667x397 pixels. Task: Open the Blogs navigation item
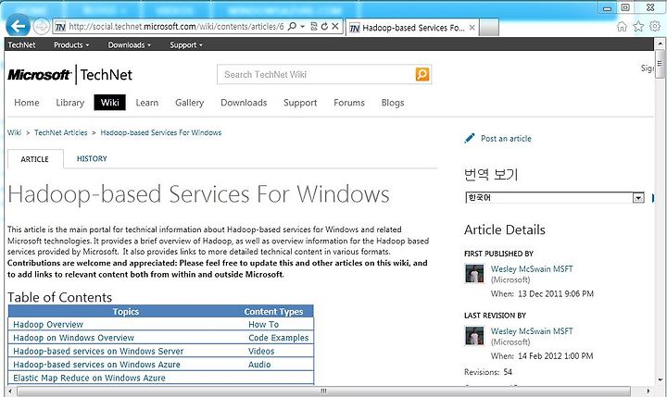[x=393, y=103]
